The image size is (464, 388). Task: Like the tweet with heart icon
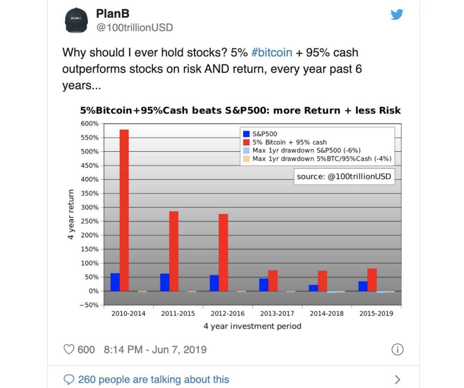(69, 349)
